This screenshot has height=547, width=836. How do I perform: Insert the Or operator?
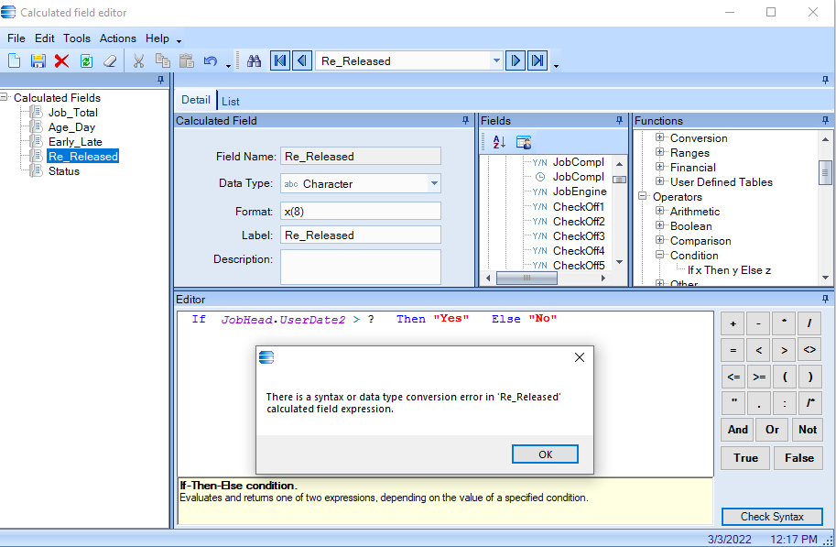(x=772, y=430)
